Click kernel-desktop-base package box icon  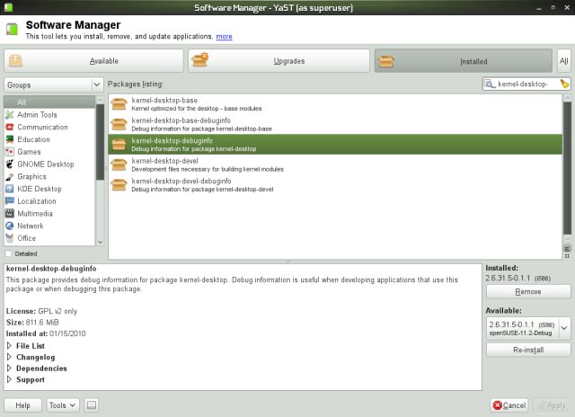point(119,104)
